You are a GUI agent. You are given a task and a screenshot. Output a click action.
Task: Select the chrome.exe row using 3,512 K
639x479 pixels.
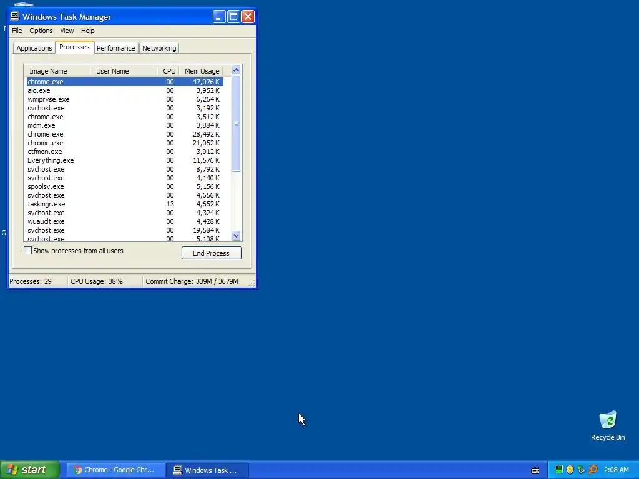point(125,117)
